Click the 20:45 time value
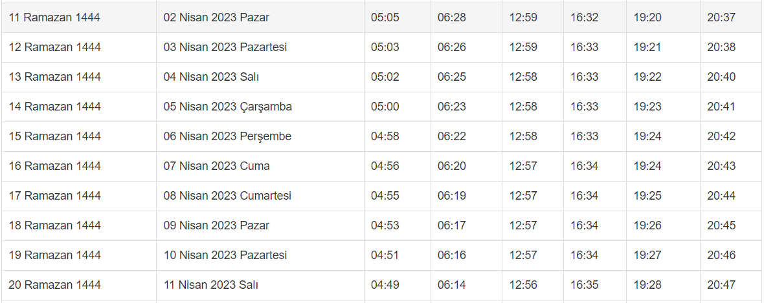 point(721,225)
